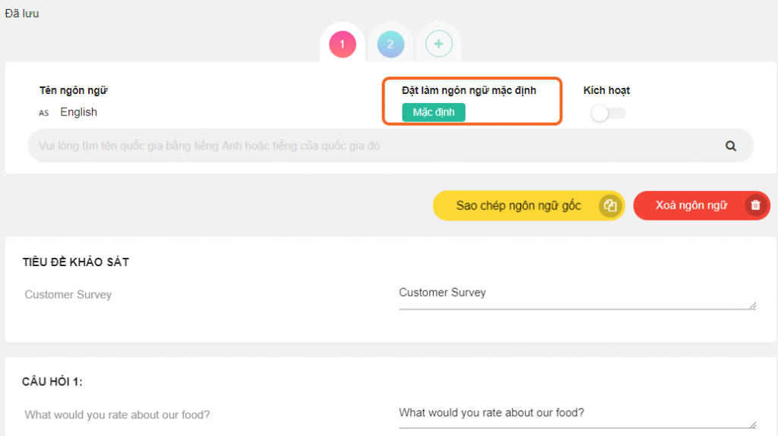Click the survey title translation textarea
Viewport: 778px width, 436px height.
point(577,296)
